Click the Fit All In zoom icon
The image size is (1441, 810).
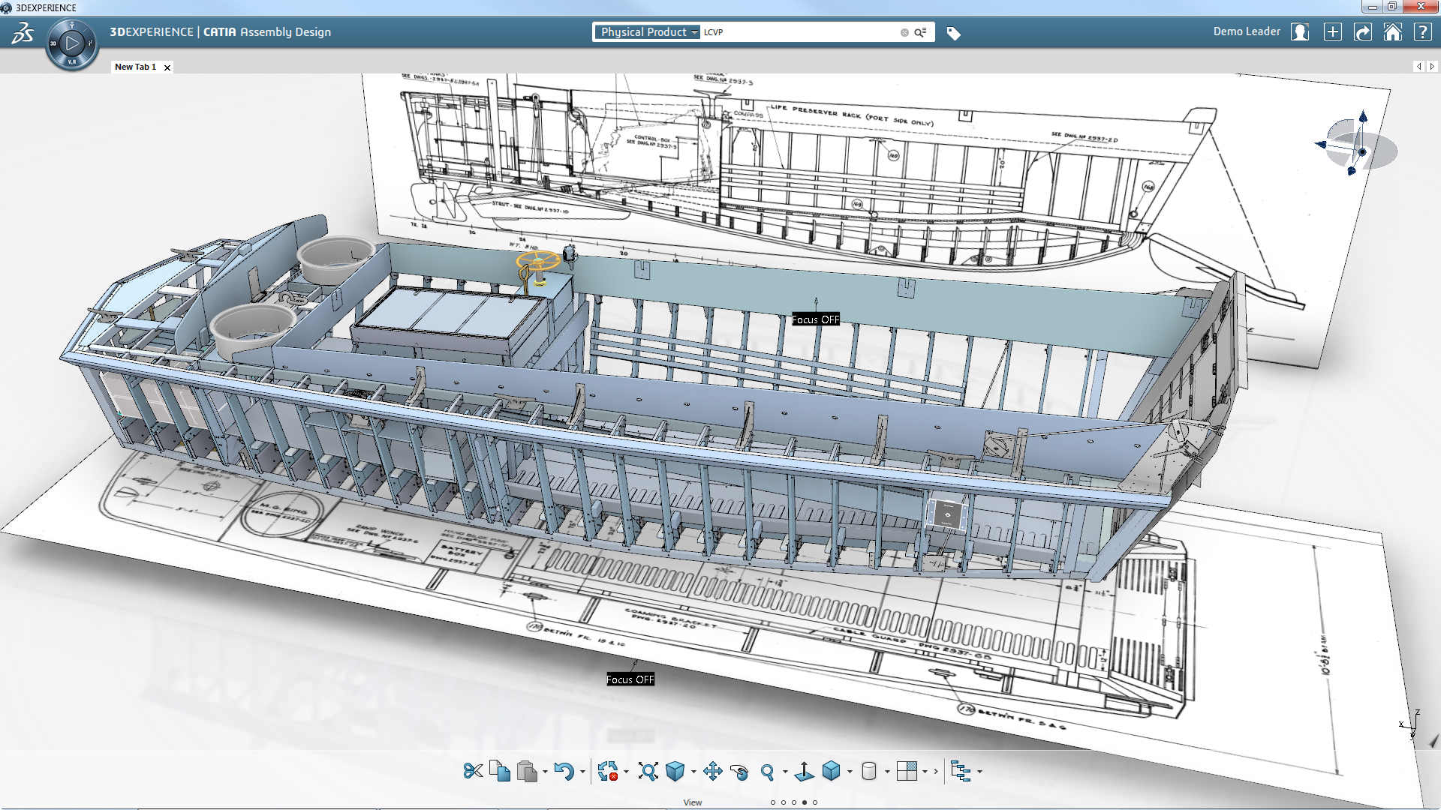pyautogui.click(x=648, y=771)
